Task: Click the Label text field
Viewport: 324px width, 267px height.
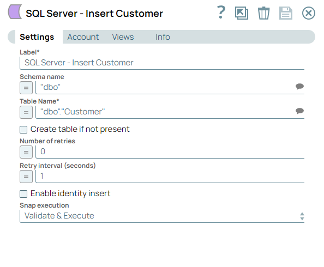Action: click(x=162, y=63)
